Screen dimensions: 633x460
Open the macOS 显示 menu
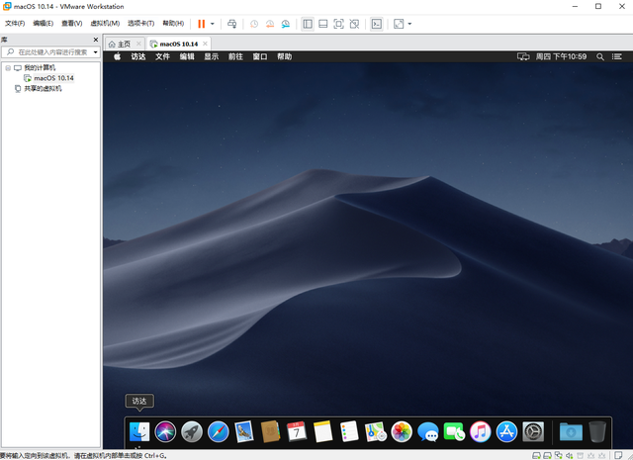click(x=211, y=56)
